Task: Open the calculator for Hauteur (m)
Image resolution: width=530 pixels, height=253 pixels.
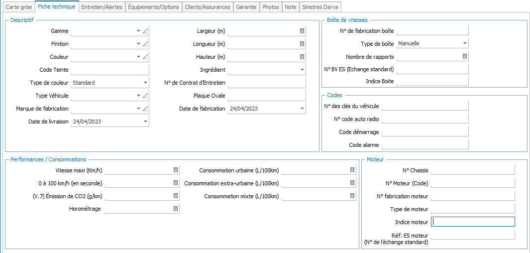Action: click(302, 57)
